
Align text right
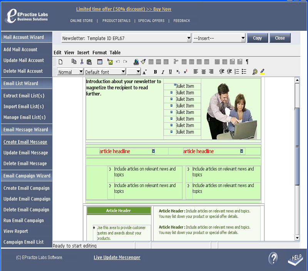tap(211, 72)
